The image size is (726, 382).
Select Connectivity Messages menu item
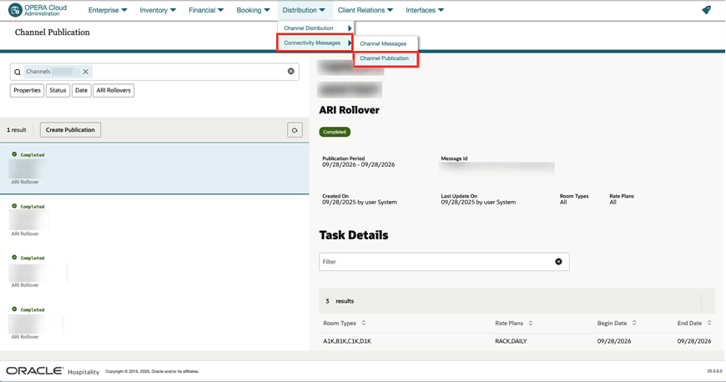click(x=315, y=43)
